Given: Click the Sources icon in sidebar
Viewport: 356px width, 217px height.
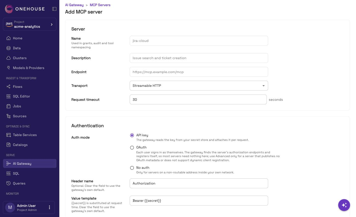Looking at the screenshot, I should [8, 116].
